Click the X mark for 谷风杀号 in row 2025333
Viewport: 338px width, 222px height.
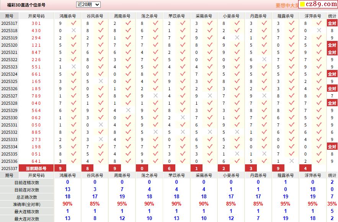click(x=101, y=139)
